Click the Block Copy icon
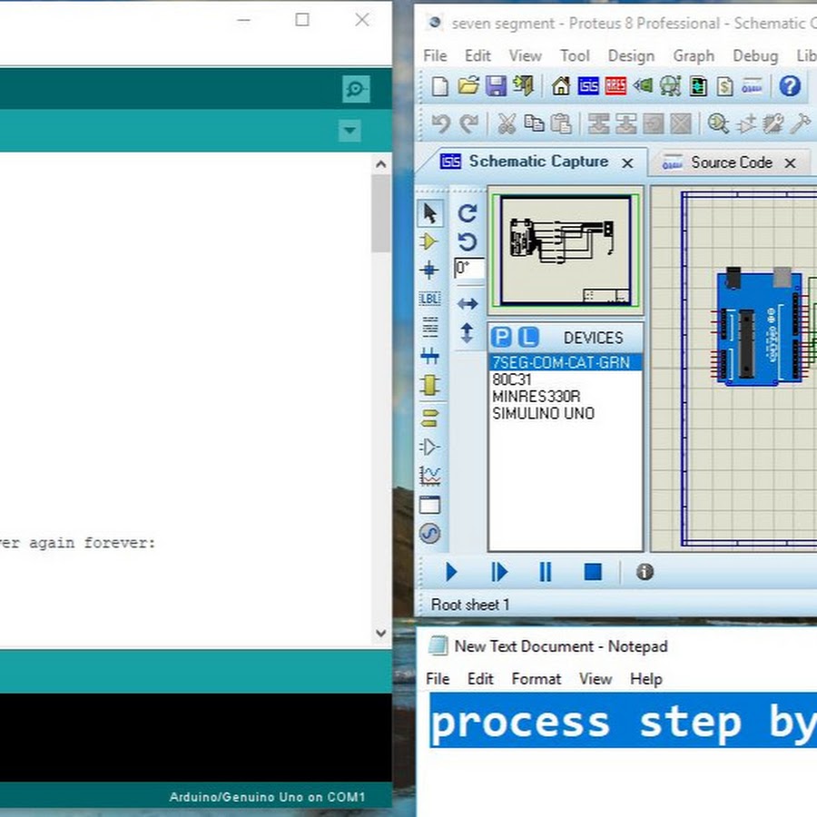817x817 pixels. [x=599, y=124]
